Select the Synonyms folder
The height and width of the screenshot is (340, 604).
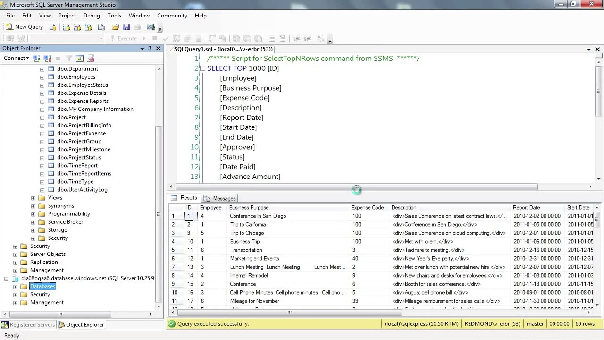click(x=61, y=206)
